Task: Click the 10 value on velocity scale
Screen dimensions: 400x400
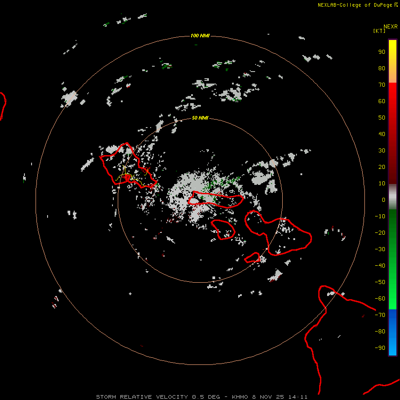Action: (x=382, y=184)
